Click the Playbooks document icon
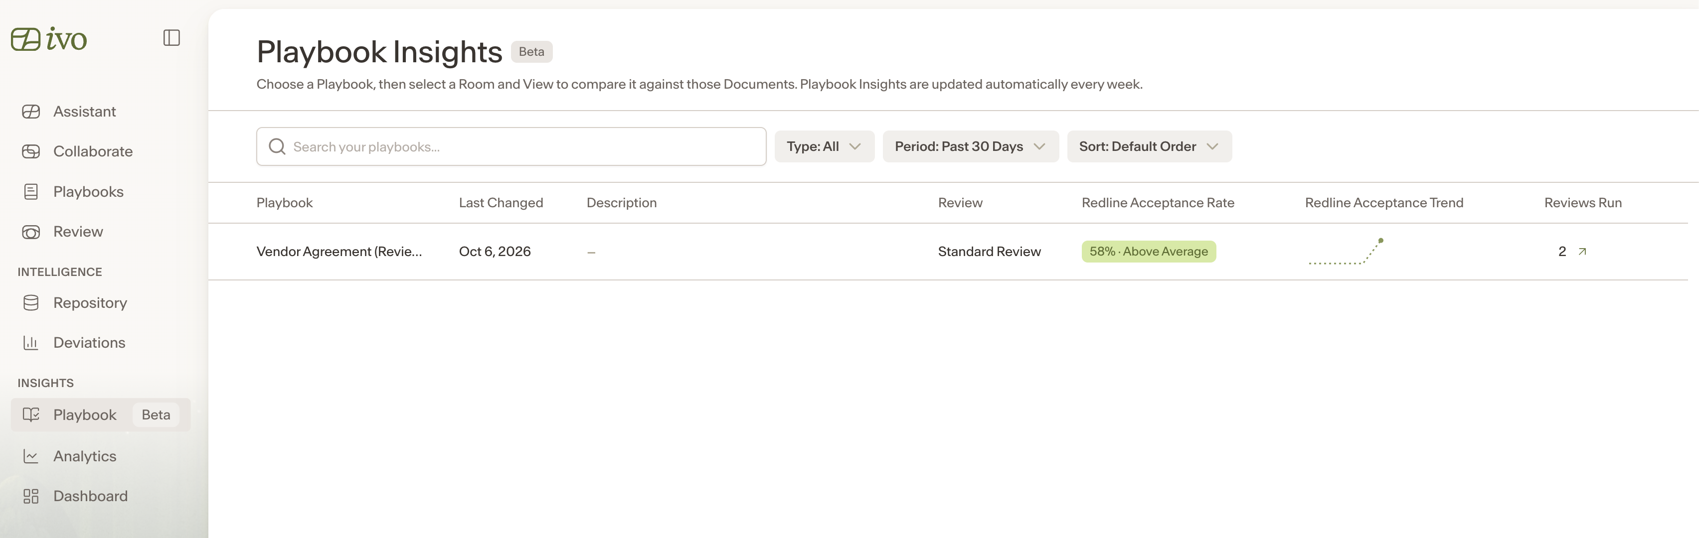This screenshot has height=538, width=1699. point(31,192)
